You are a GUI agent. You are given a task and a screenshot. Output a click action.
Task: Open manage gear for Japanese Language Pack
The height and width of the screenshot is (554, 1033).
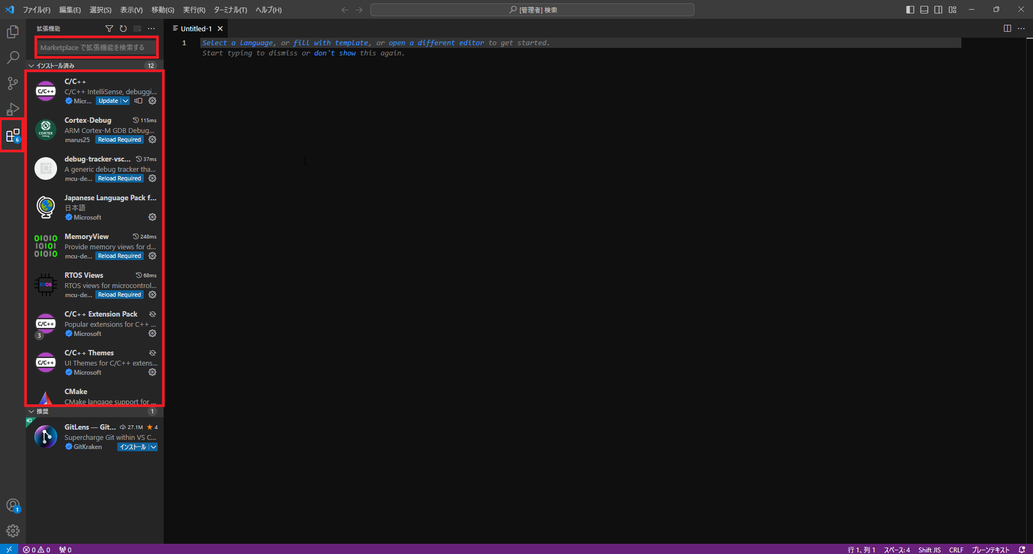tap(152, 217)
